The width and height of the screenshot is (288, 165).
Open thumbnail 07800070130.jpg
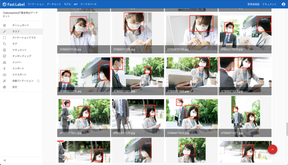click(x=191, y=33)
